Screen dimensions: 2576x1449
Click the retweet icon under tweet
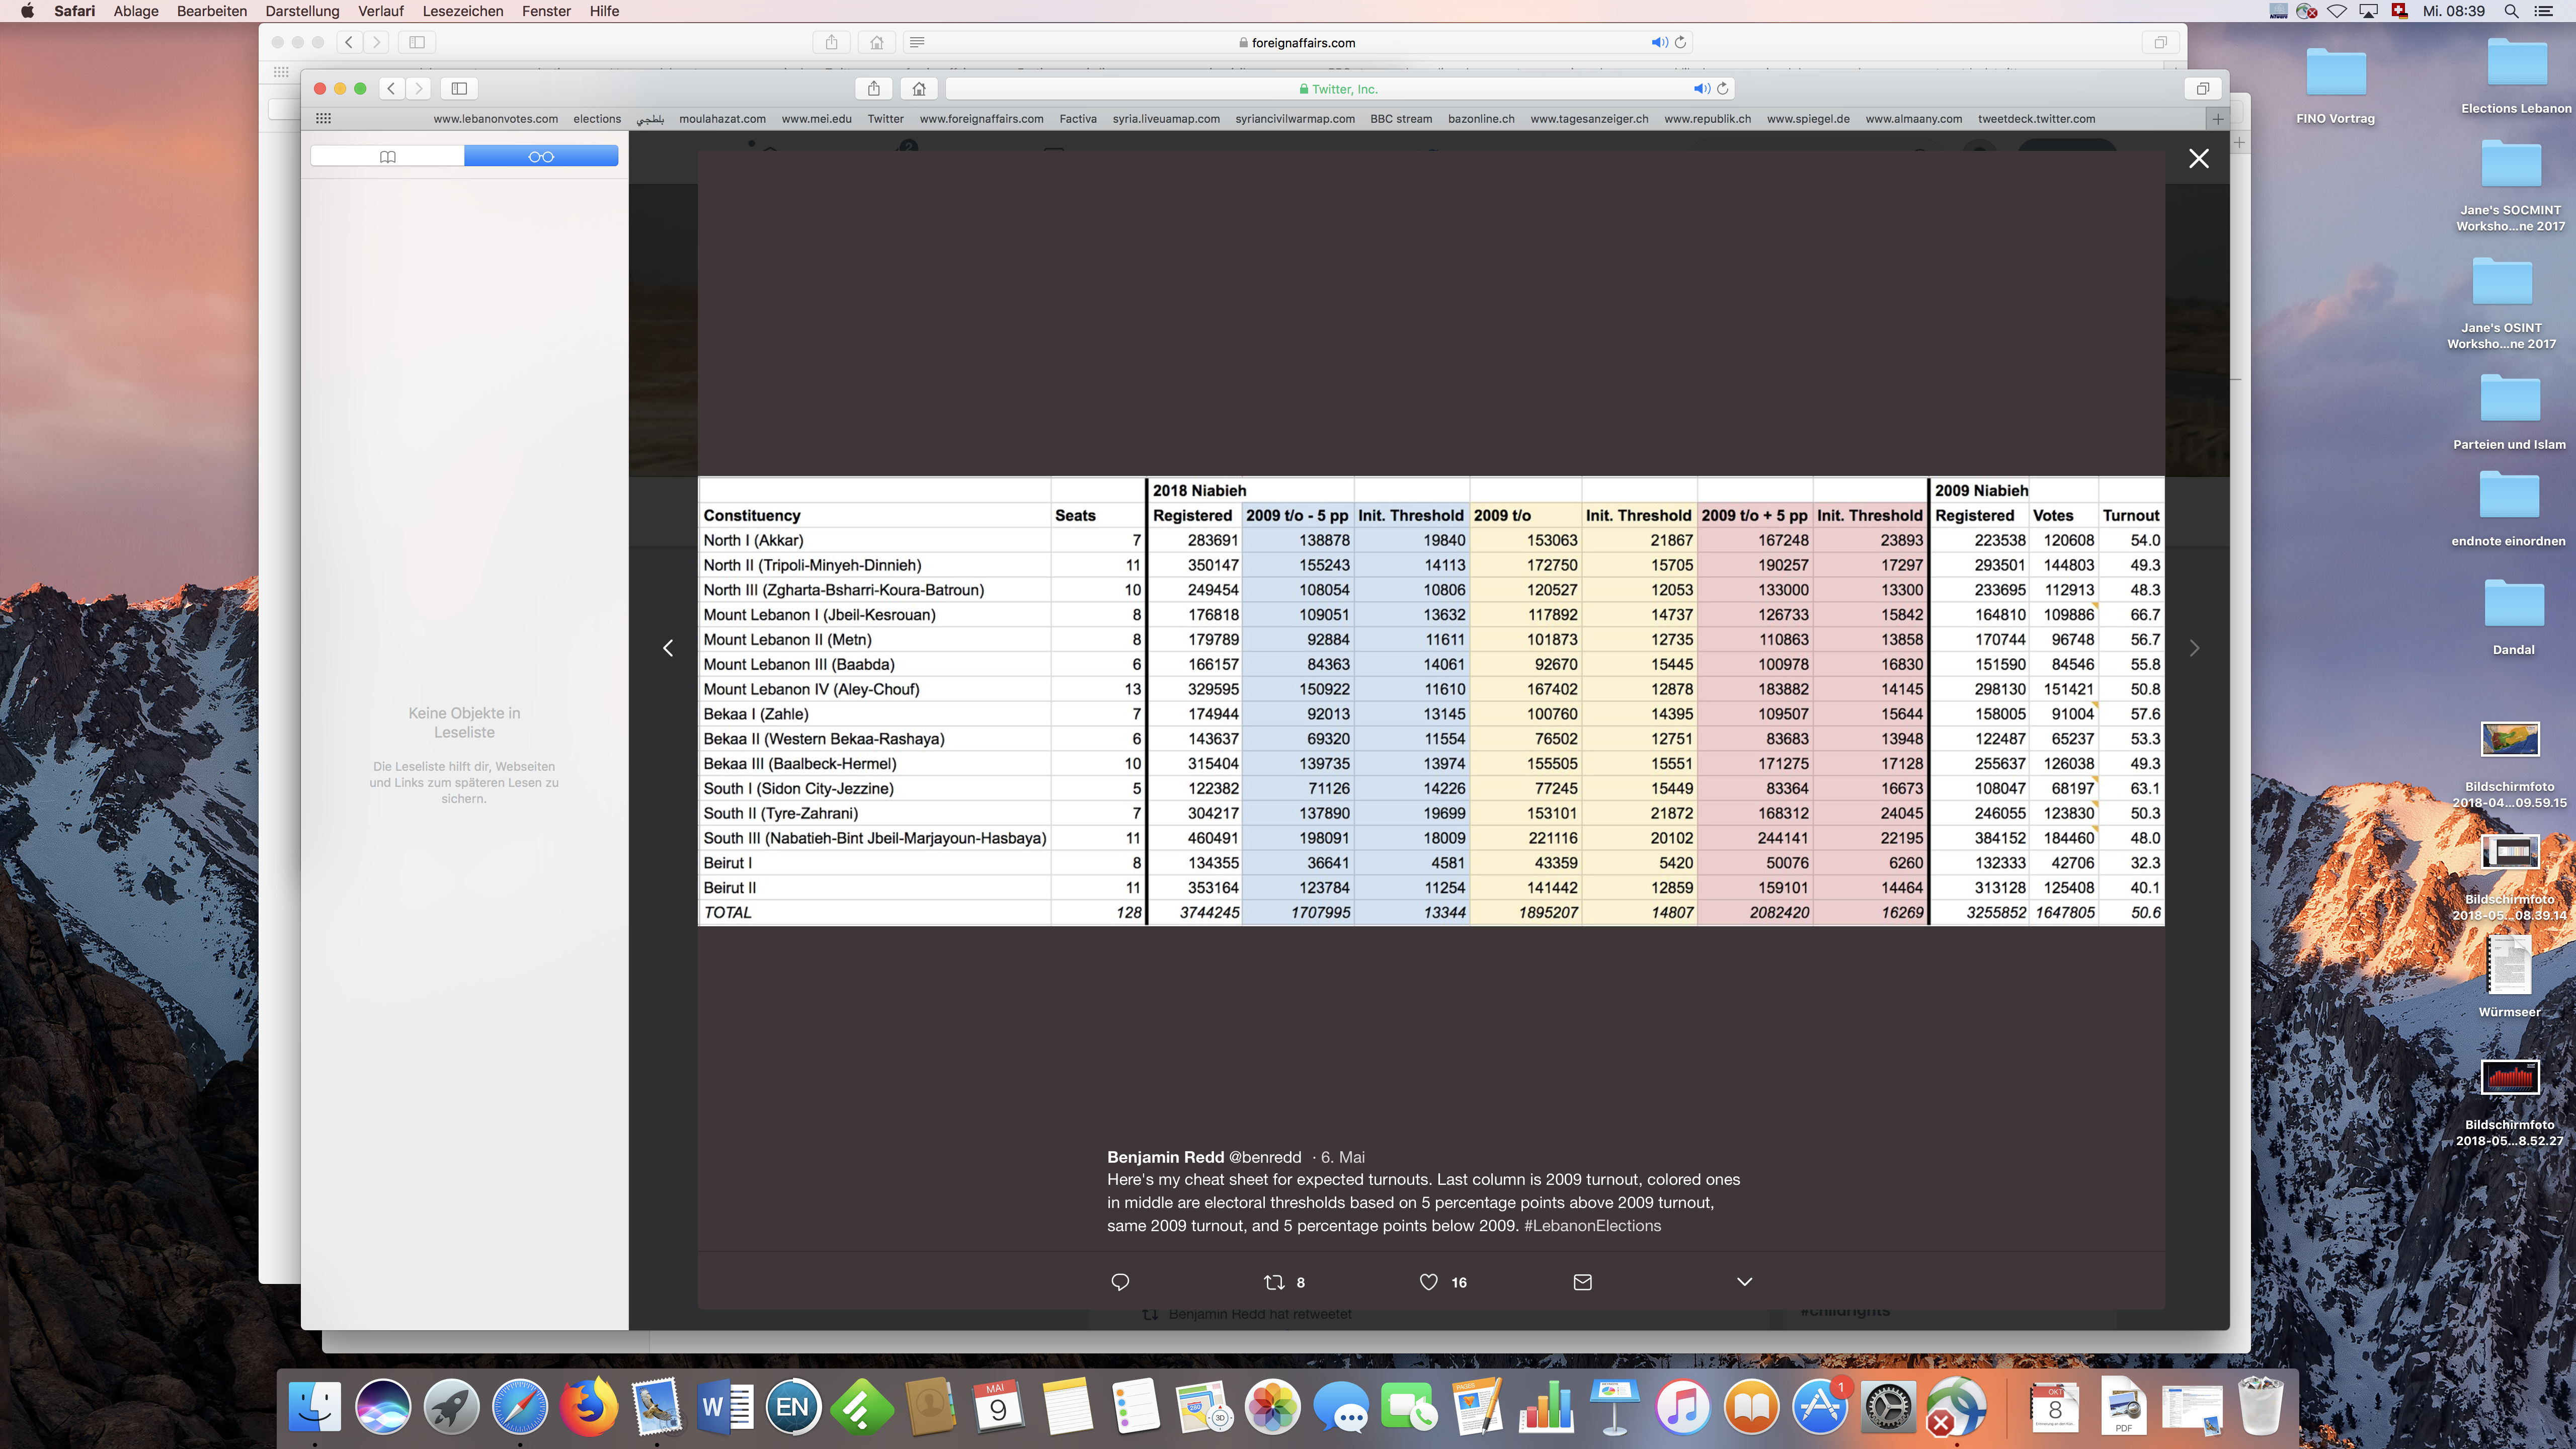[1274, 1282]
